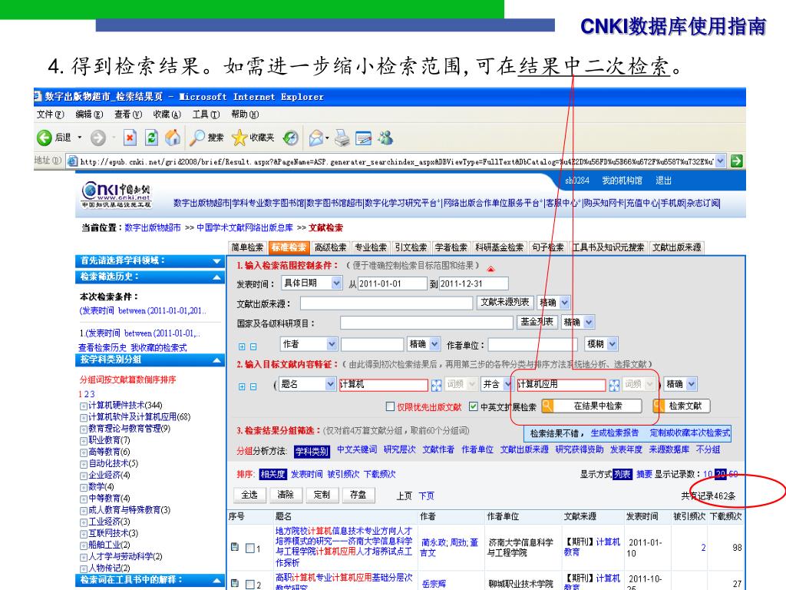Switch to 句子检索 tab

(x=548, y=247)
